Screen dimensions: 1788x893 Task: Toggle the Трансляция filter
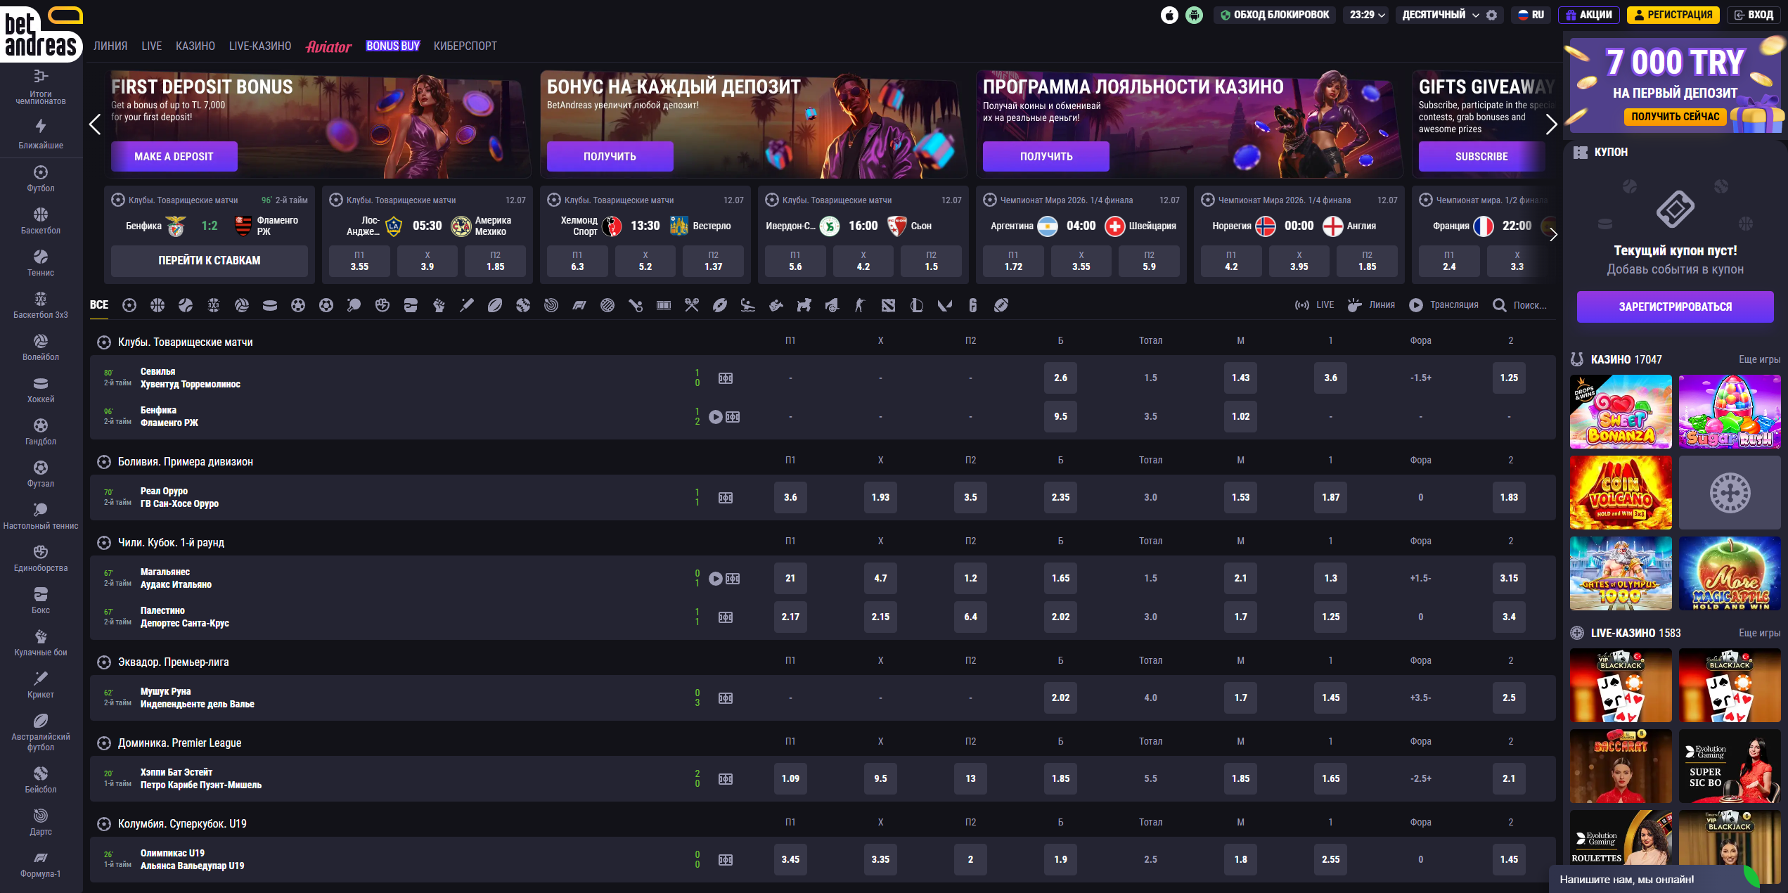tap(1443, 305)
